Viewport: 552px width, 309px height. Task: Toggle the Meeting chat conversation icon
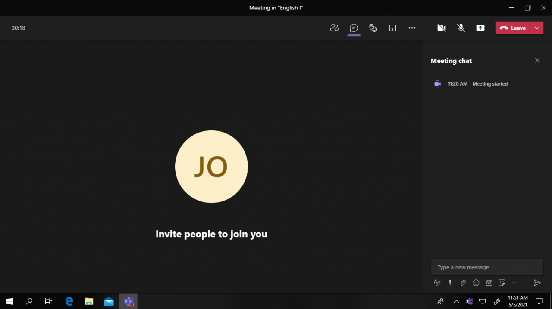[x=354, y=28]
